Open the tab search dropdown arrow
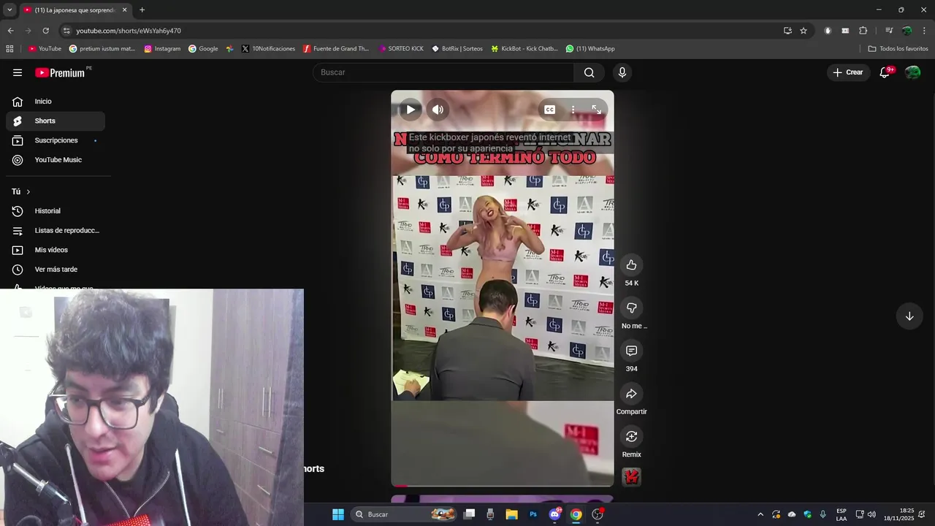This screenshot has height=526, width=935. 9,10
